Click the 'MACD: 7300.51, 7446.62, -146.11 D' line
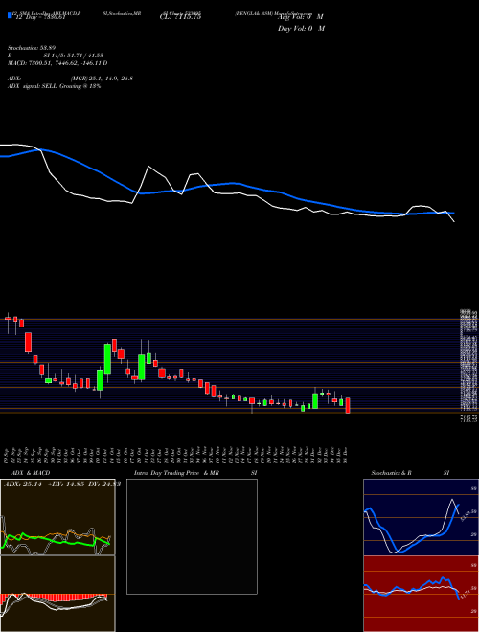This screenshot has height=632, width=479. tap(57, 63)
